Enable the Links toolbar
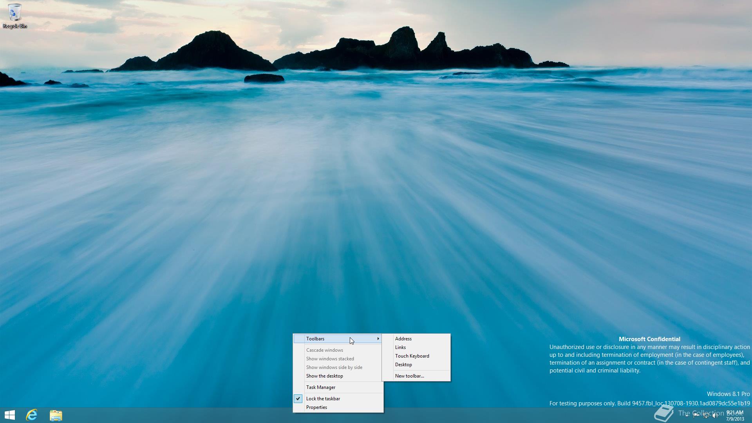The height and width of the screenshot is (423, 752). click(416, 347)
